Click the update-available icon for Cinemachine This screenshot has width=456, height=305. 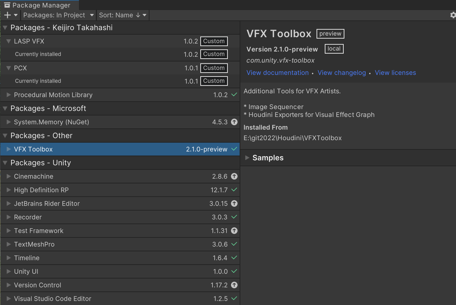click(x=234, y=176)
